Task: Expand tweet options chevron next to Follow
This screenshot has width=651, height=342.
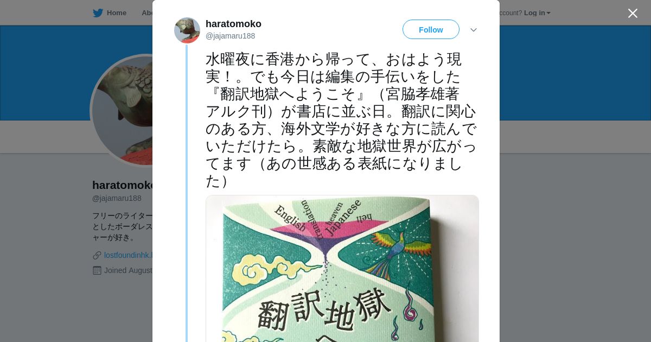Action: point(474,30)
